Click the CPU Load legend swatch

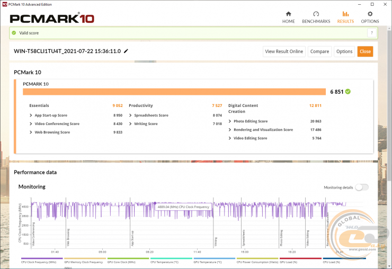click(344, 258)
